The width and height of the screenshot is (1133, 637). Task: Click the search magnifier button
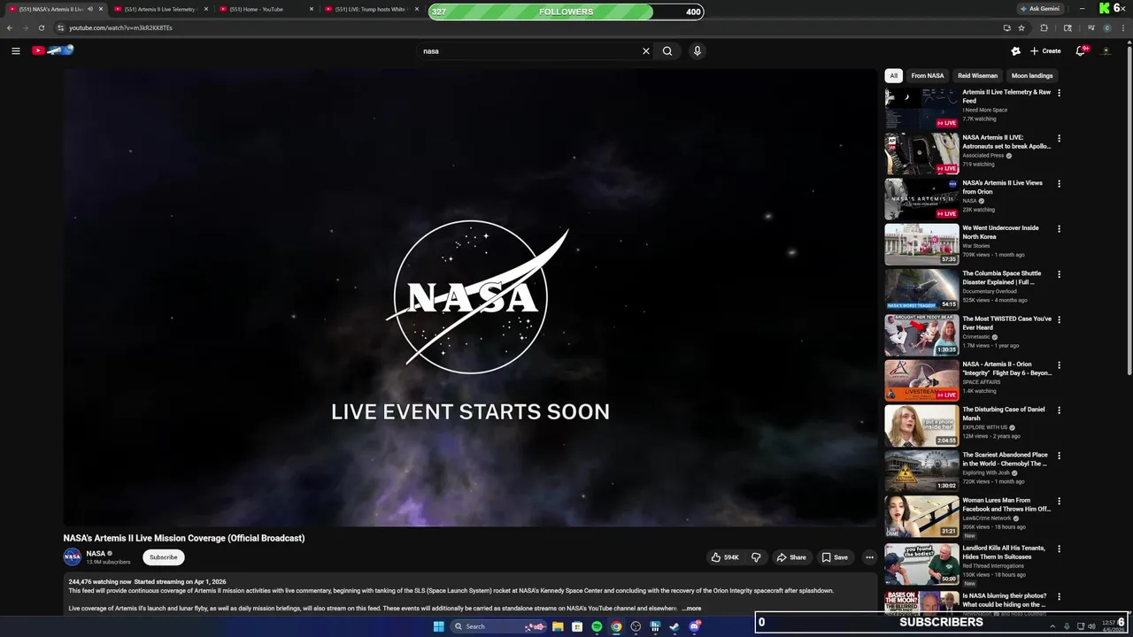click(667, 51)
